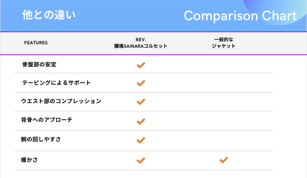The height and width of the screenshot is (178, 307).
Task: Select the テーピングによるサポート feature label
Action: pyautogui.click(x=56, y=83)
